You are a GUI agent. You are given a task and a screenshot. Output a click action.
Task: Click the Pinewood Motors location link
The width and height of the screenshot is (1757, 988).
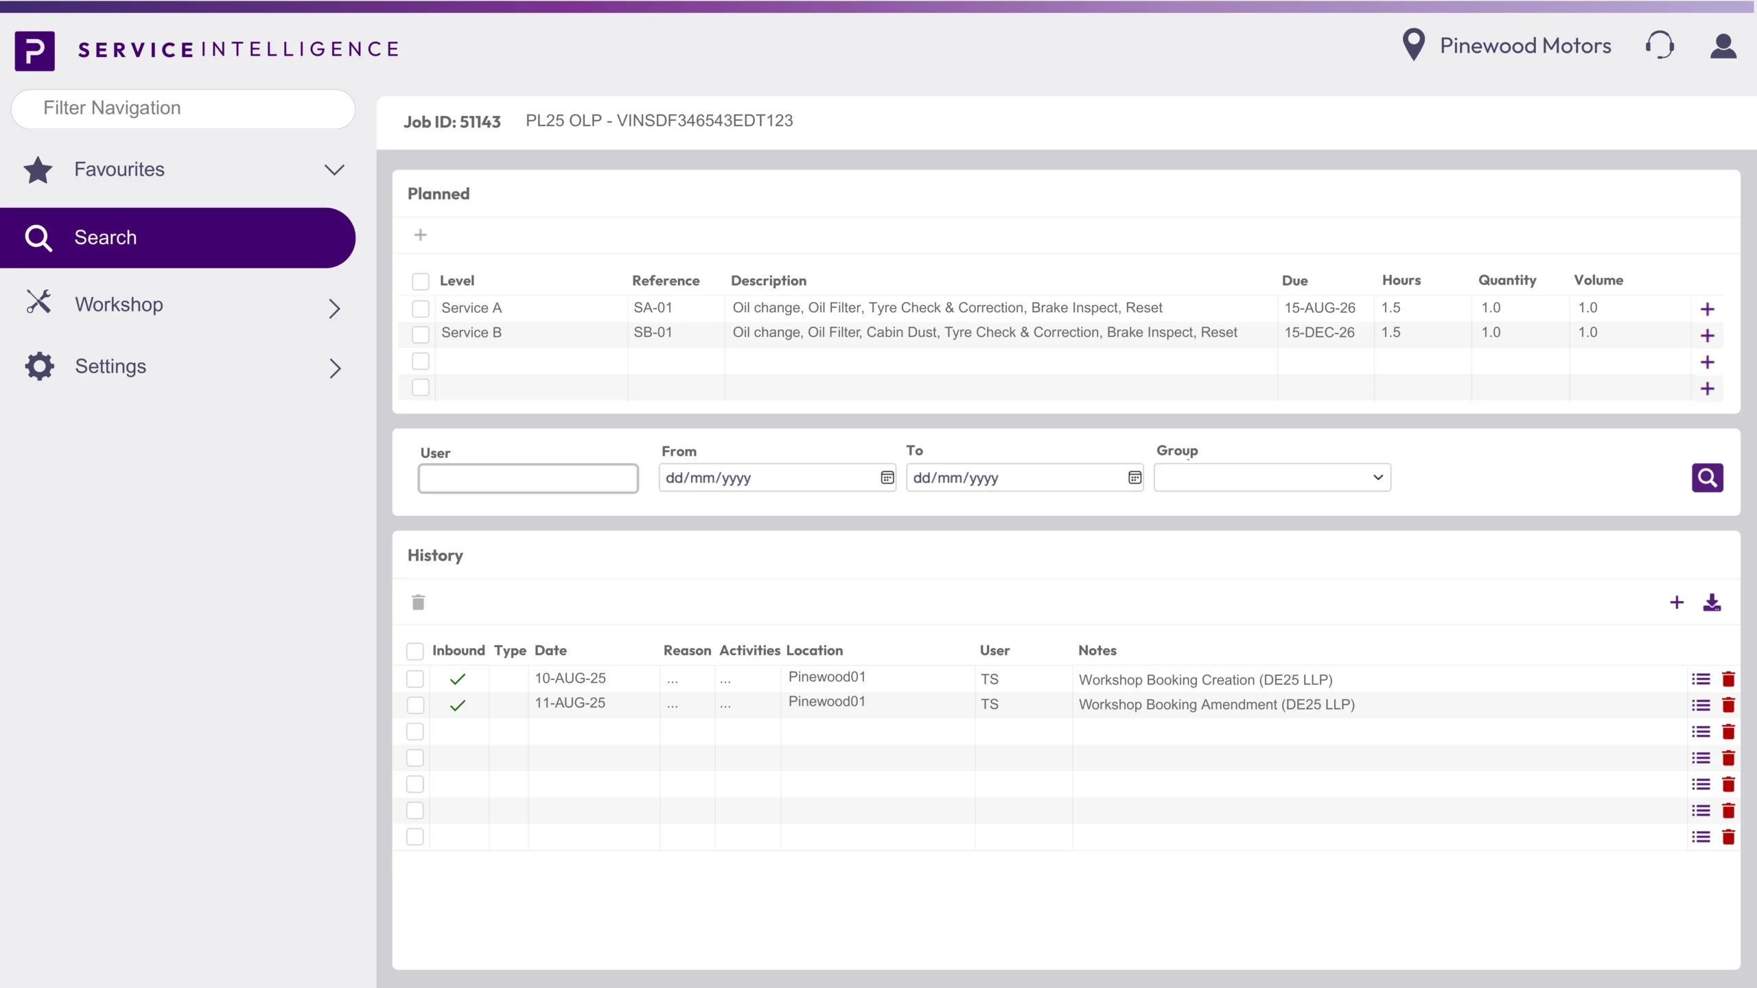tap(1525, 46)
